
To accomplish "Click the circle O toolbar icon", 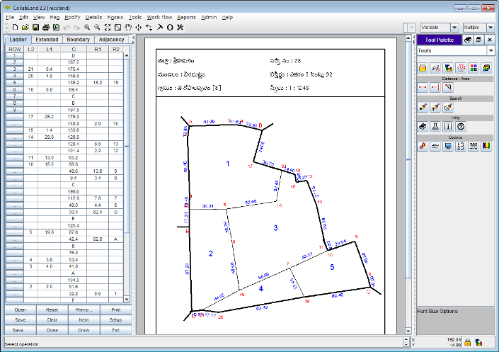I will (170, 28).
